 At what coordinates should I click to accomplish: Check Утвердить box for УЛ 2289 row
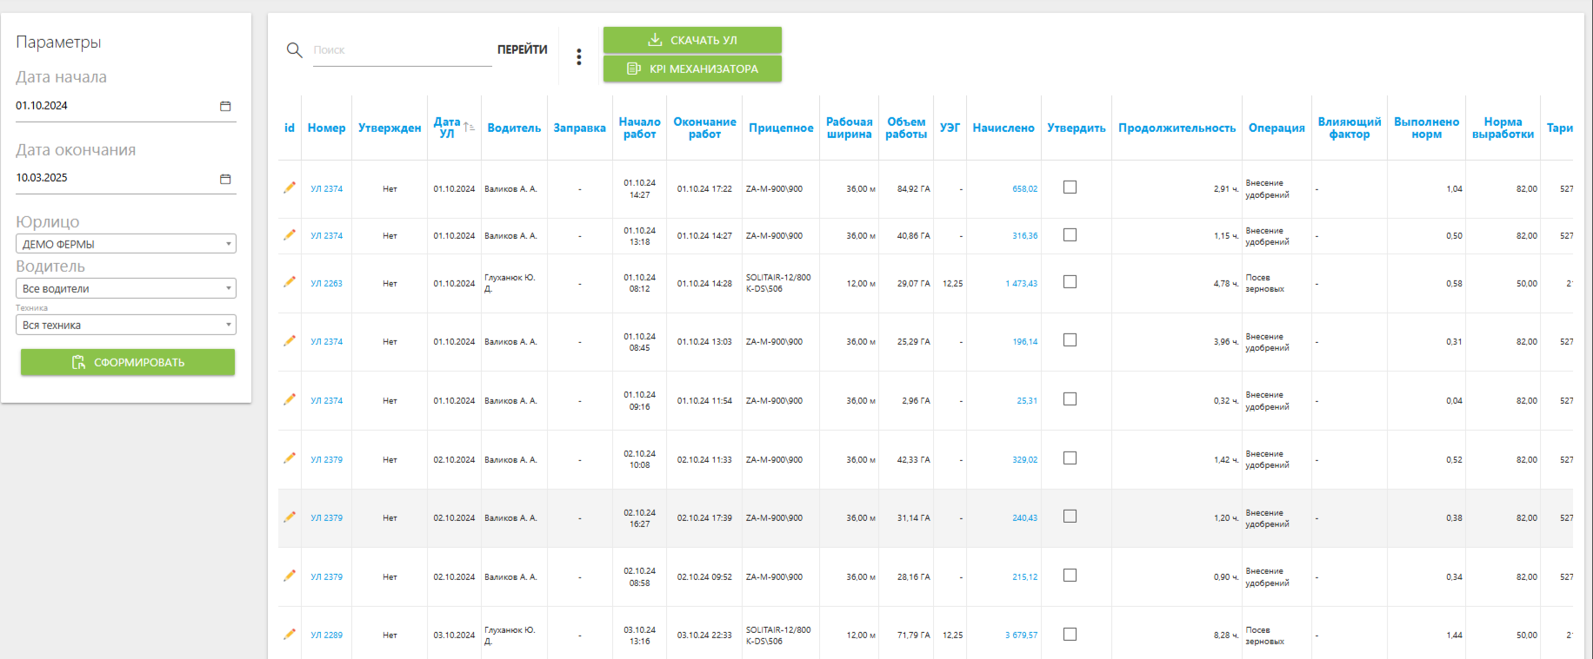tap(1070, 635)
